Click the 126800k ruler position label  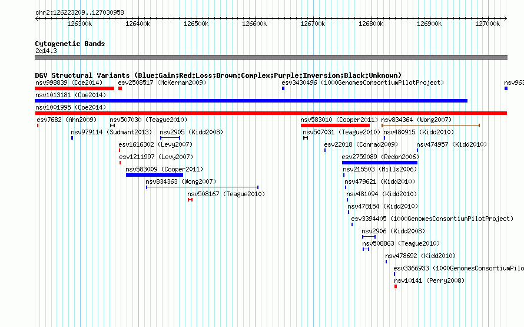click(371, 24)
